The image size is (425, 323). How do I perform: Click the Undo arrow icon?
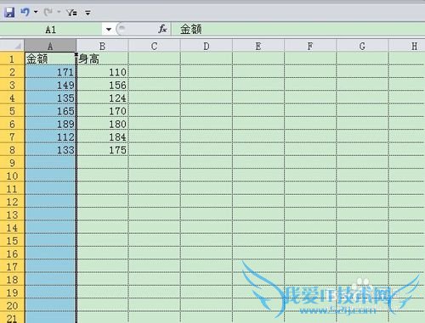(25, 12)
